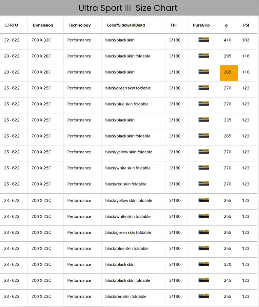Click the 335 weight value
Screen dimensions: 259x307
[x=228, y=120]
